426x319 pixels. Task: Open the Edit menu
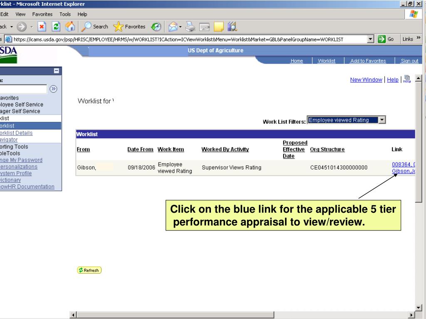tap(4, 14)
